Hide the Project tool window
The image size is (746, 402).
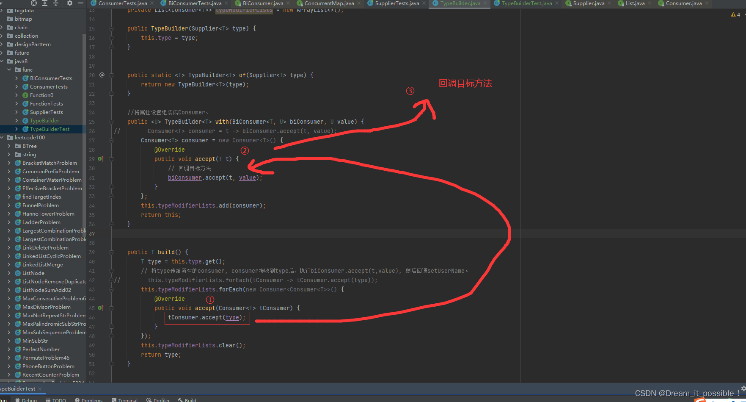(x=80, y=3)
